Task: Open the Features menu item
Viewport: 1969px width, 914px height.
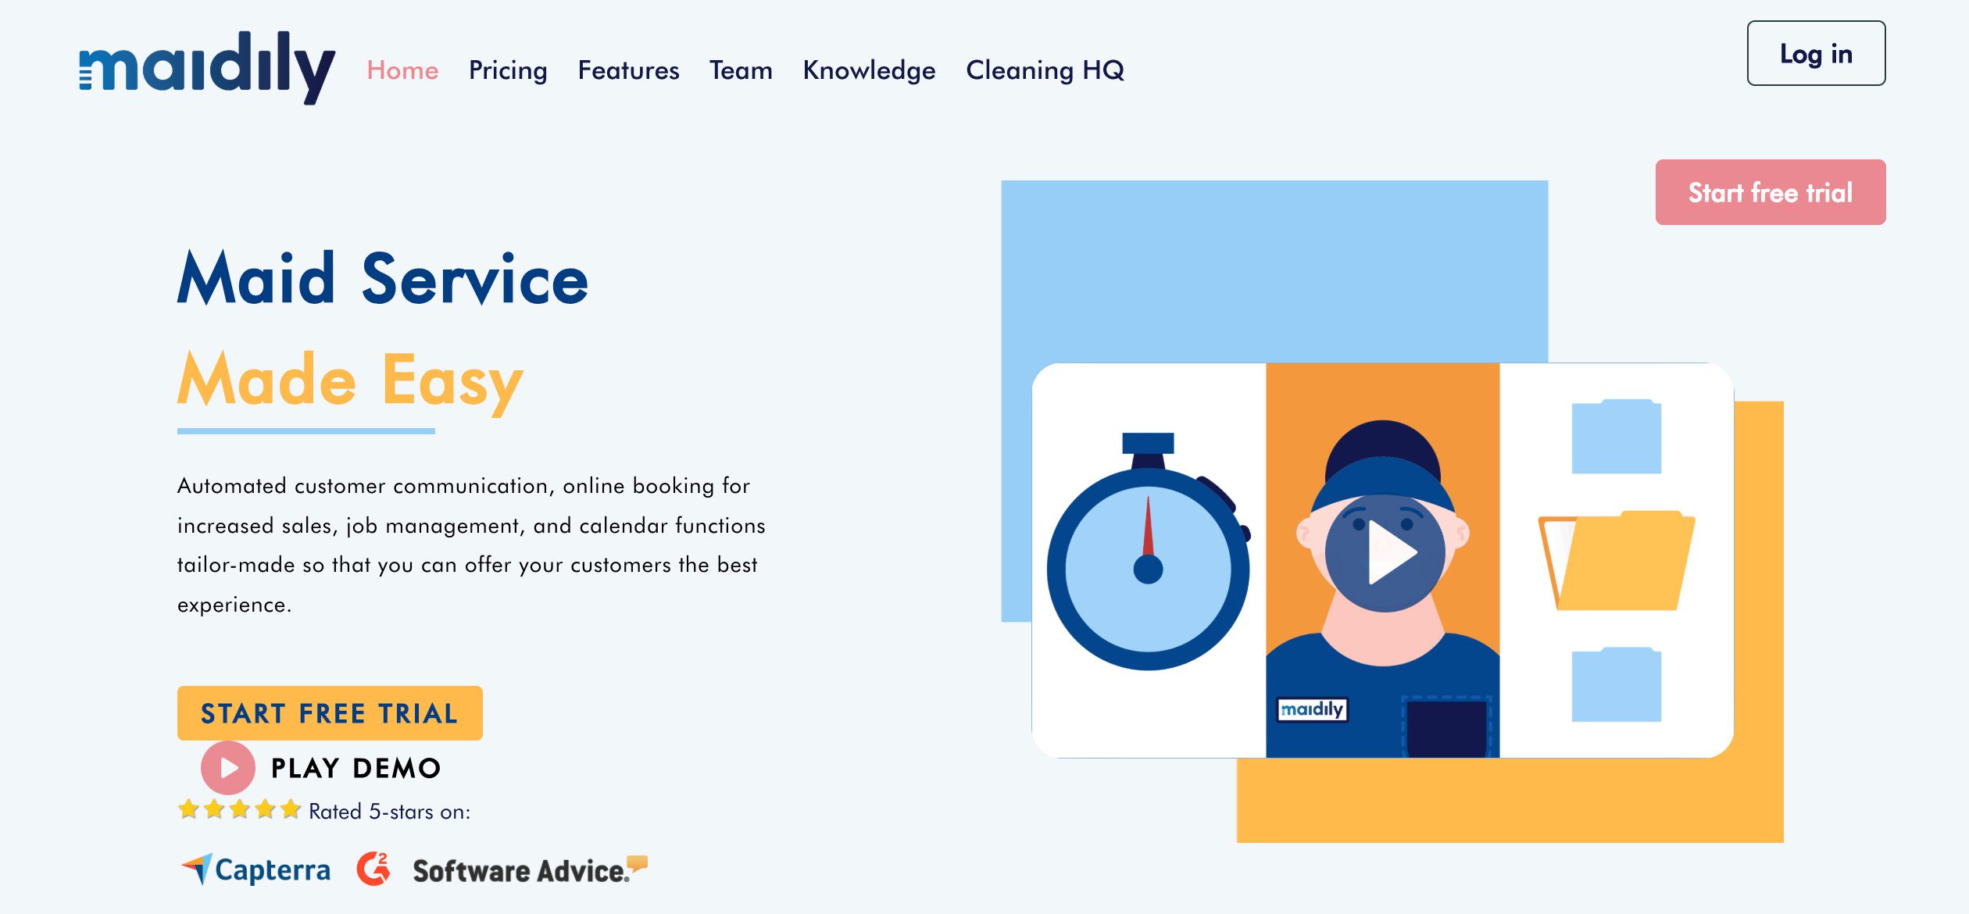Action: pos(628,70)
